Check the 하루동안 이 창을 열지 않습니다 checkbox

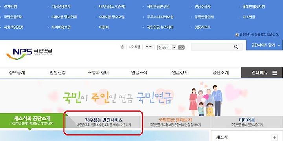tap(237, 35)
